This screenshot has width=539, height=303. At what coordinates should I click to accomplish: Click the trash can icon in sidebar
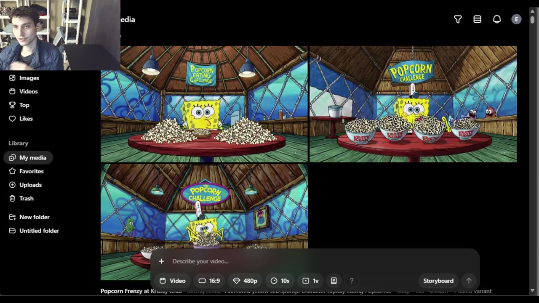12,198
